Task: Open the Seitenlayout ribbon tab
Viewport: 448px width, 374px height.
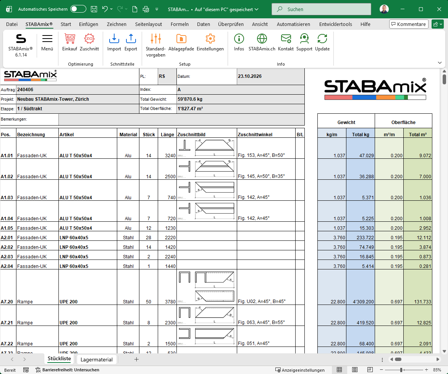Action: point(149,24)
